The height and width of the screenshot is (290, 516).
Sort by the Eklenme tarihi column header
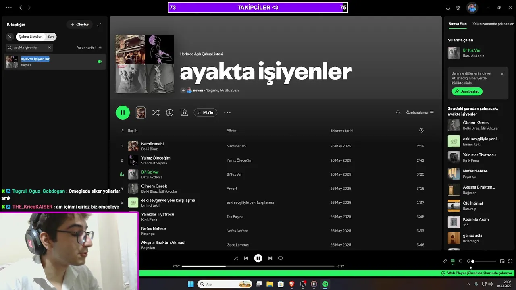pyautogui.click(x=342, y=130)
